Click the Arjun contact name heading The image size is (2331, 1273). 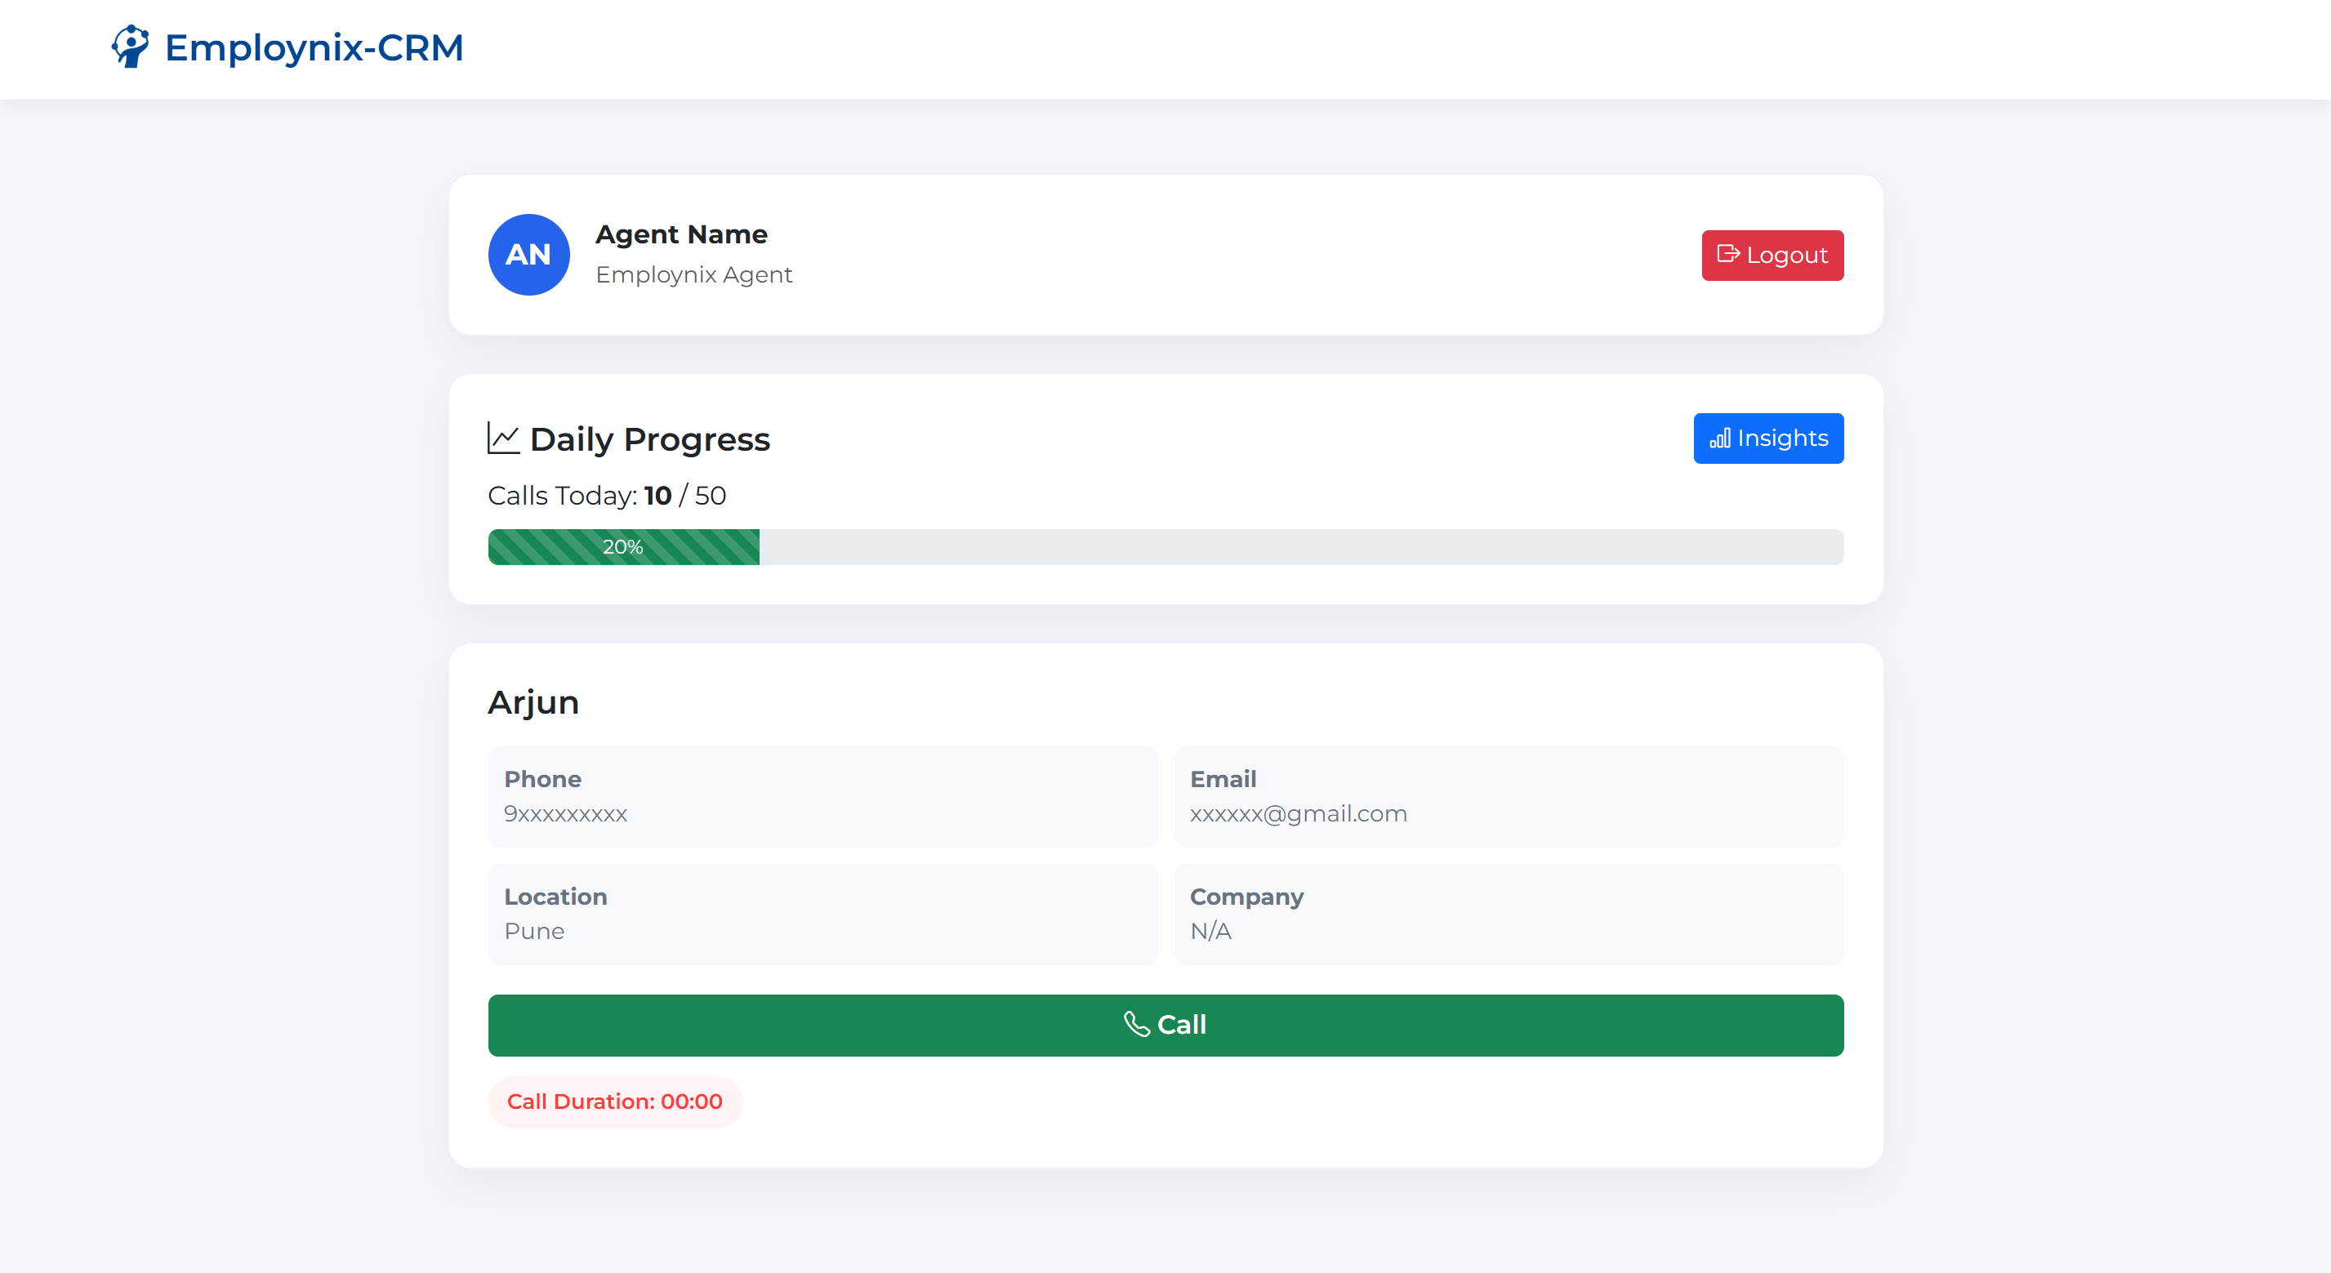pyautogui.click(x=533, y=702)
